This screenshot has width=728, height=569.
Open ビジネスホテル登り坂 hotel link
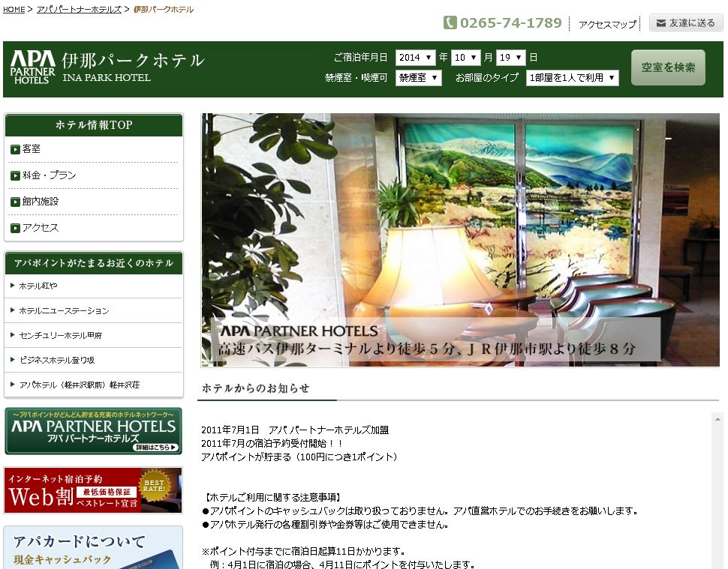point(56,361)
